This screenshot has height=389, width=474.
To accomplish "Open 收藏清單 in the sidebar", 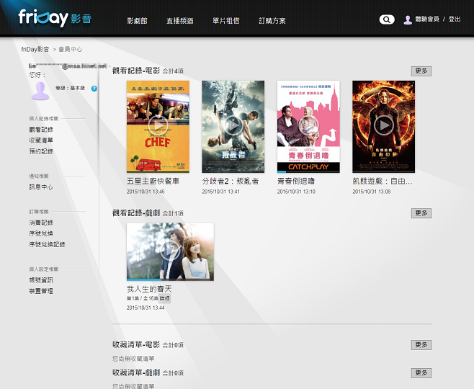I will [41, 140].
